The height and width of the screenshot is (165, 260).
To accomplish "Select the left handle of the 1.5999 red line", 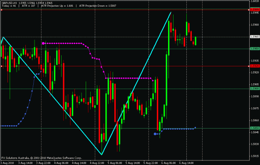I will click(x=2, y=10).
